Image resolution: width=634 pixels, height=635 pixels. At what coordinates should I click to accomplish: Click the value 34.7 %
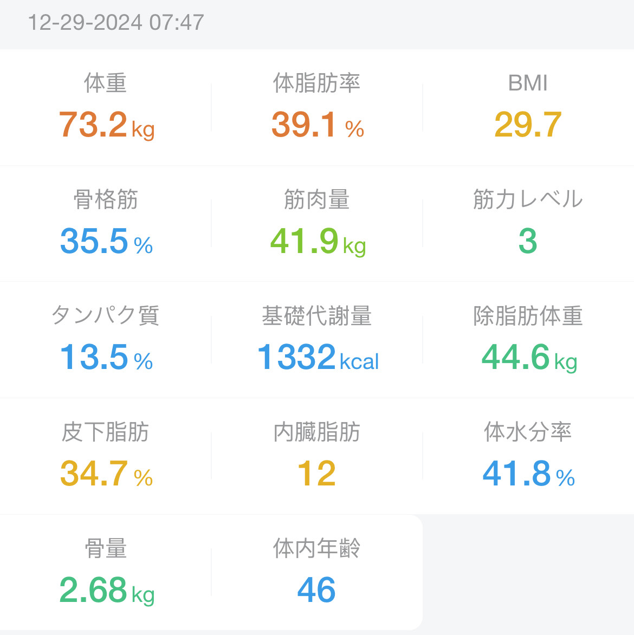pos(106,473)
